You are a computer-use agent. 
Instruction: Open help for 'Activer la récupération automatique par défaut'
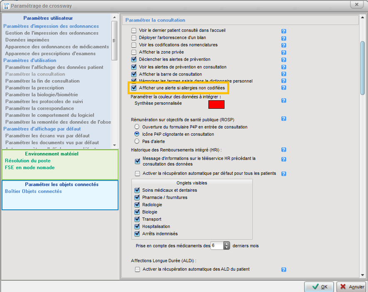pos(284,174)
